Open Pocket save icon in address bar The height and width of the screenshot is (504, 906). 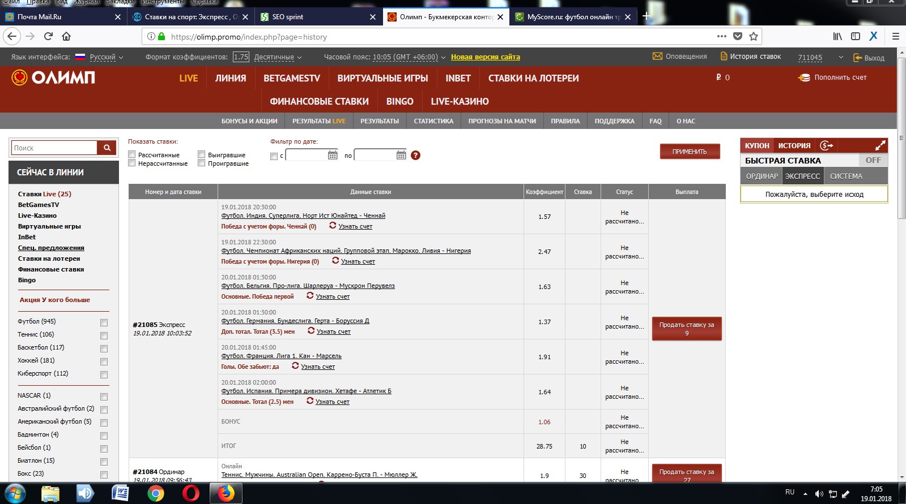click(737, 37)
